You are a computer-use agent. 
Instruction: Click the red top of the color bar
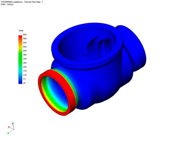click(20, 37)
